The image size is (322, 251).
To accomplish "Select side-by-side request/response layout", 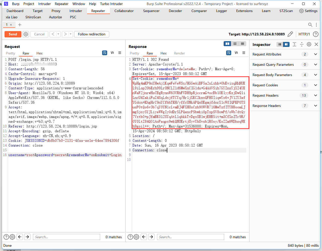I will (227, 44).
